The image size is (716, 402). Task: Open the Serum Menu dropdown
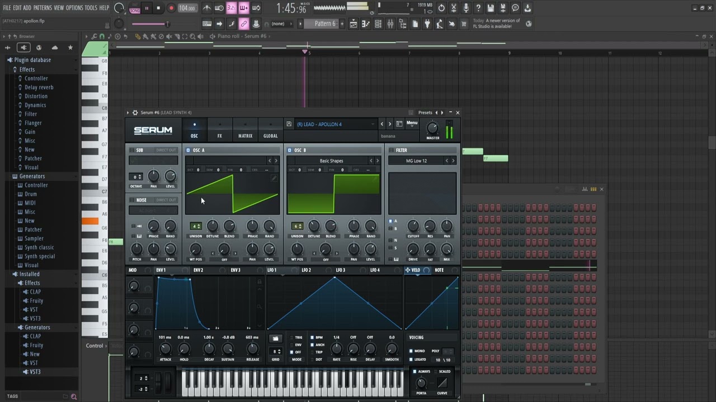[x=412, y=123]
